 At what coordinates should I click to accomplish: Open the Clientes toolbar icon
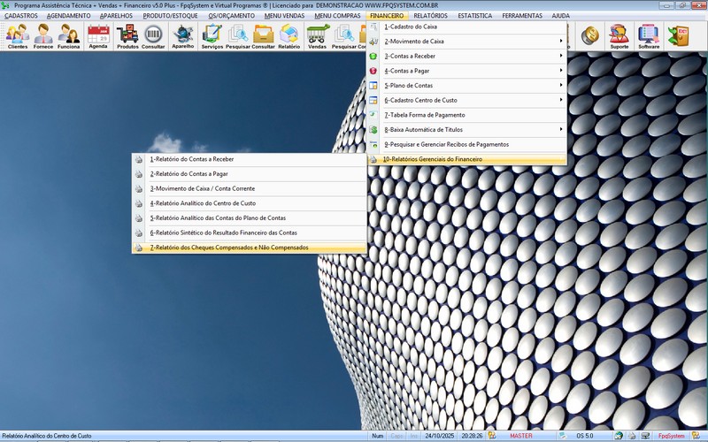tap(18, 36)
